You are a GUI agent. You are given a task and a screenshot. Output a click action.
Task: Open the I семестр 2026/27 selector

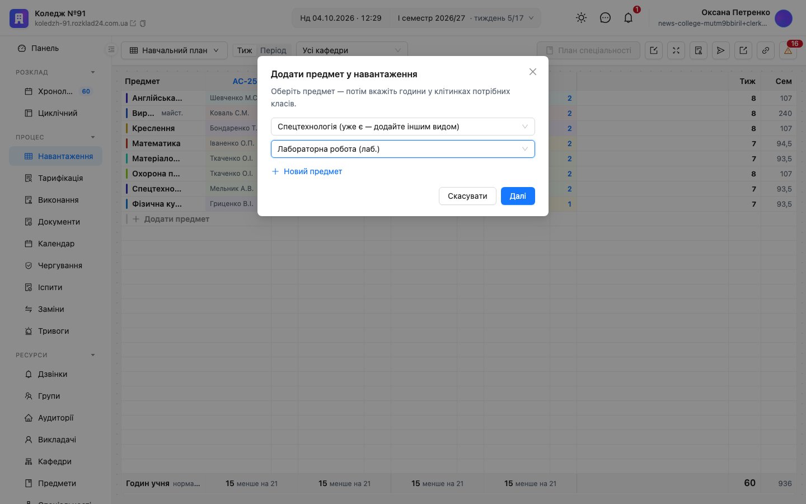click(x=466, y=18)
